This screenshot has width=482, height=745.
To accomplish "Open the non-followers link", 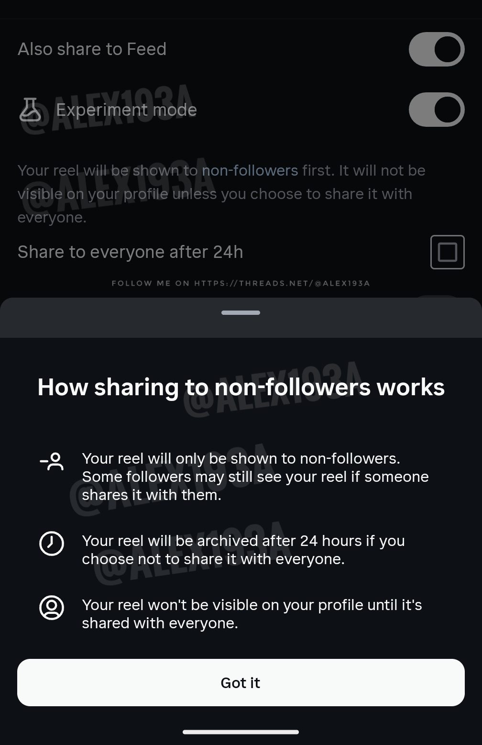I will [x=249, y=170].
